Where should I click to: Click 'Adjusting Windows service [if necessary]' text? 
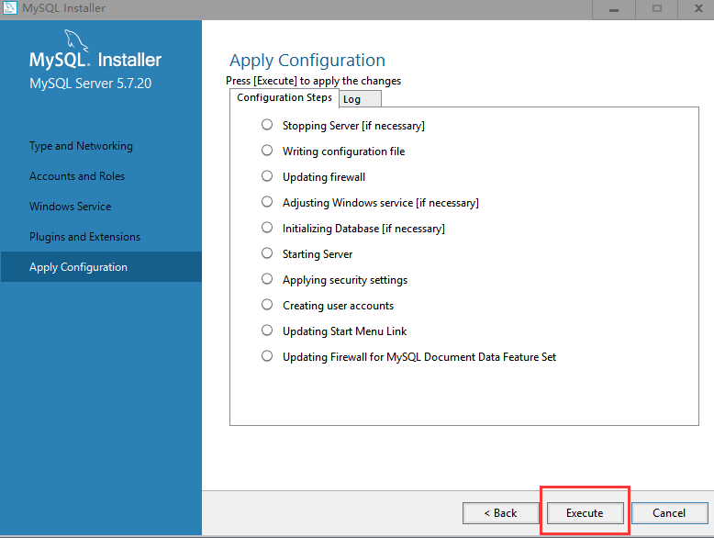click(x=381, y=203)
